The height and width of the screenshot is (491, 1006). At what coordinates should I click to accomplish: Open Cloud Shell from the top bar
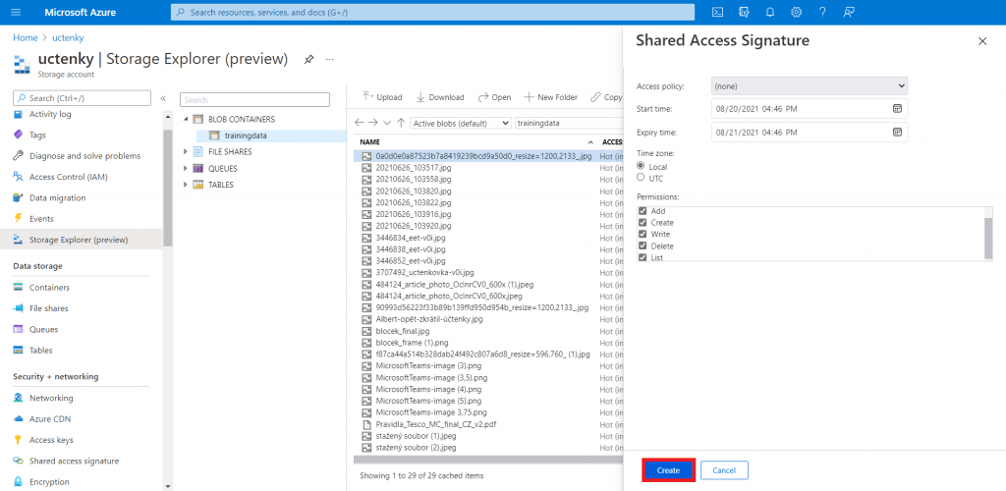(718, 12)
